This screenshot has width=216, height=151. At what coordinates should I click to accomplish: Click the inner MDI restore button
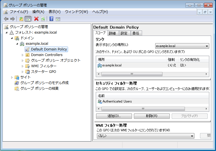(205, 12)
